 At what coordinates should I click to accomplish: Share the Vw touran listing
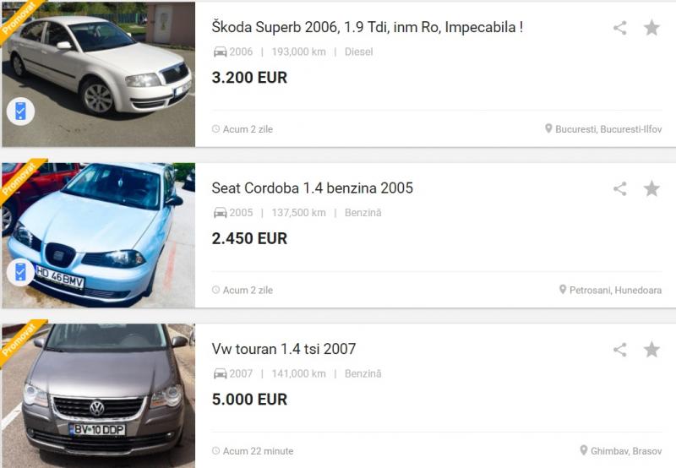[x=620, y=350]
